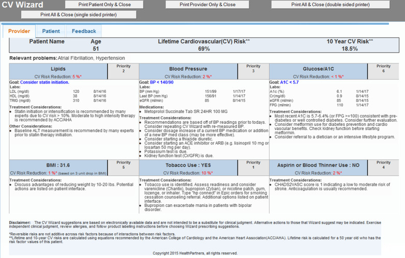This screenshot has width=405, height=258.
Task: Click the 'Consider statin initiation' goal text
Action: pos(44,82)
